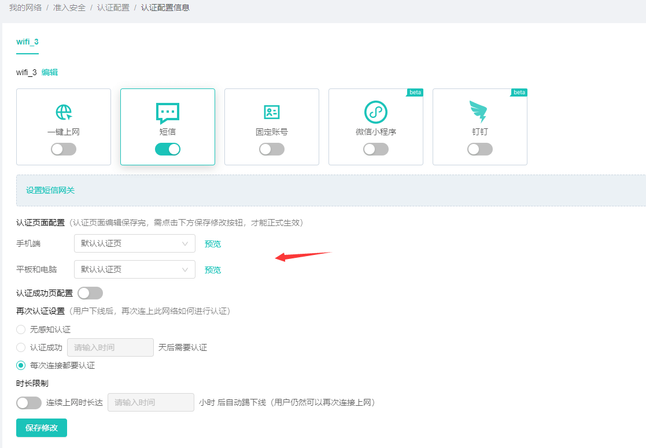
Task: Go to 准入安全 in breadcrumb
Action: 69,8
